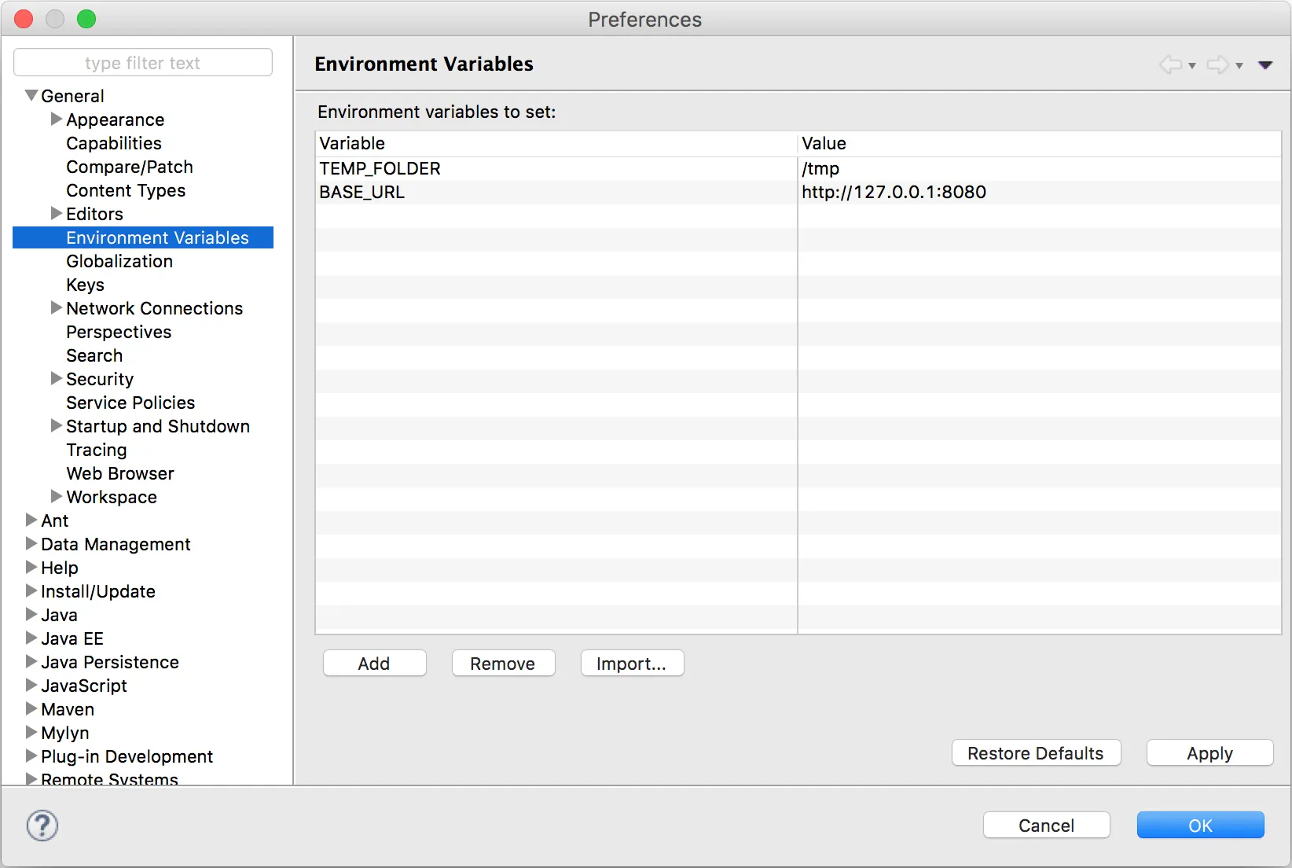Expand the Maven preferences category

point(31,709)
